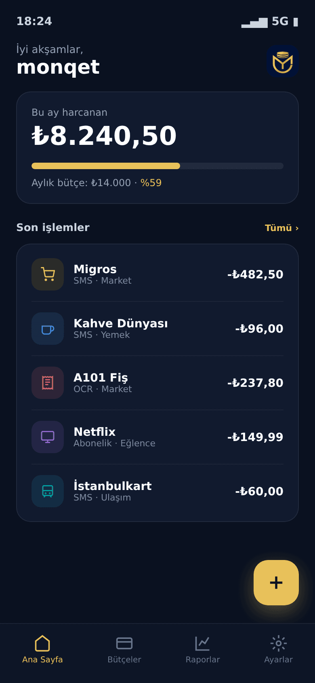315x683 pixels.
Task: Open the Tümü all transactions link
Action: tap(282, 228)
